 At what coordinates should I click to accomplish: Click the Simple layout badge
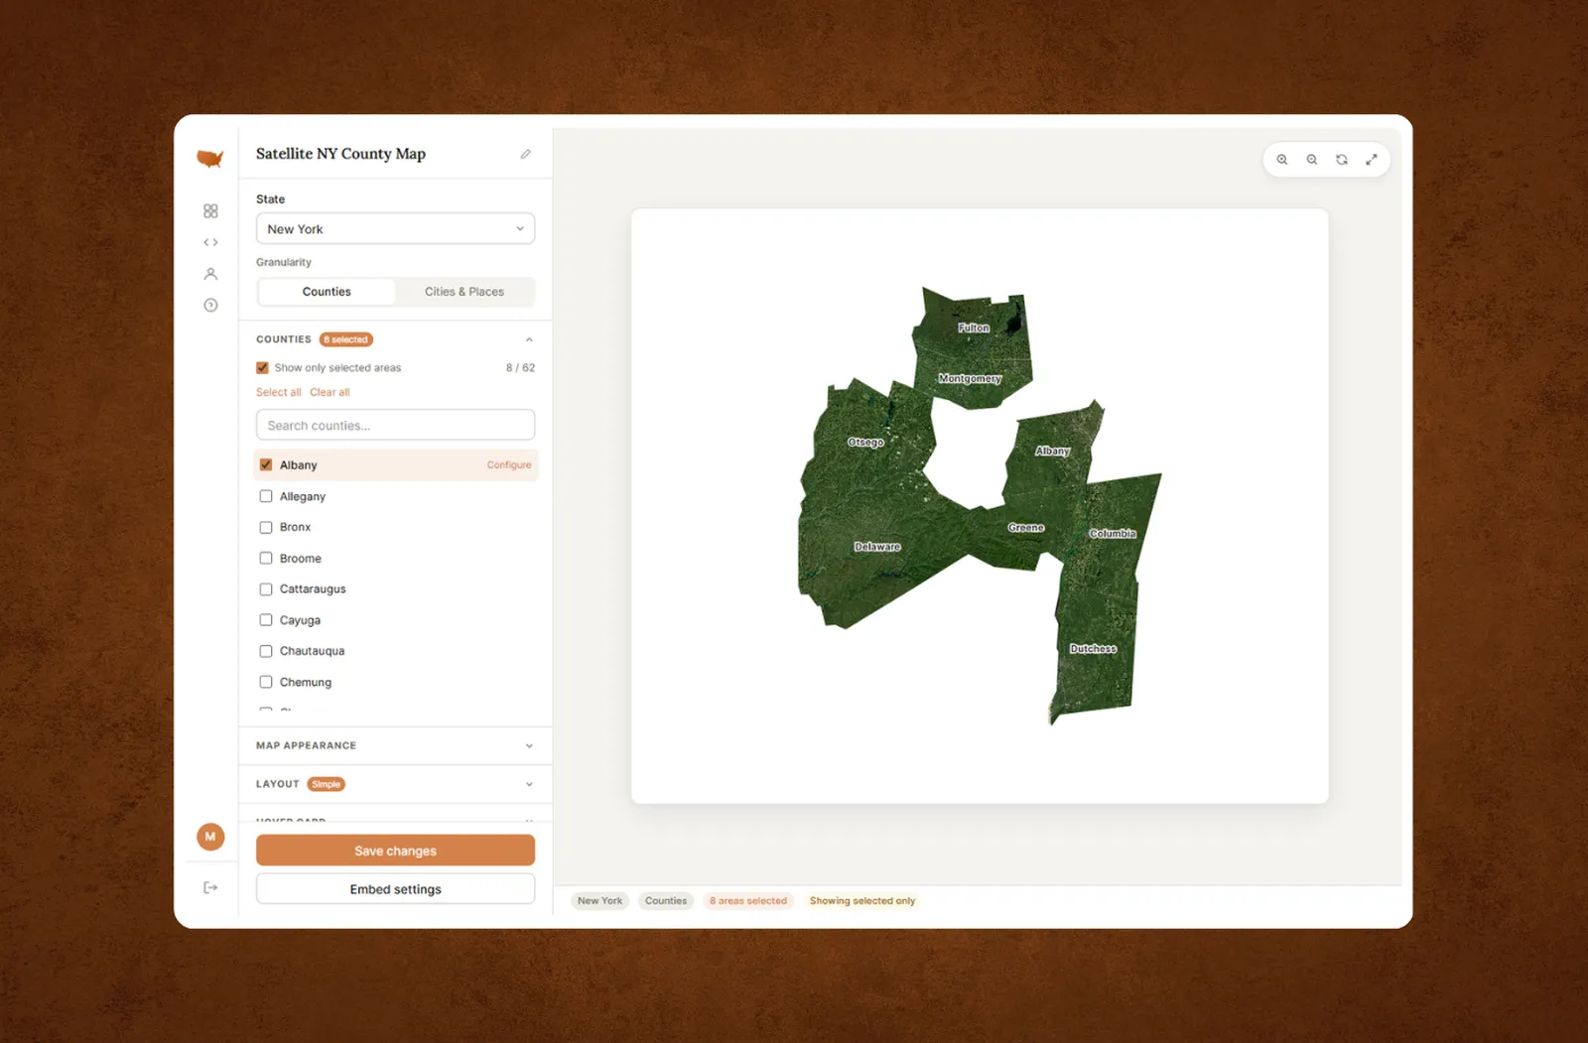[x=327, y=784]
